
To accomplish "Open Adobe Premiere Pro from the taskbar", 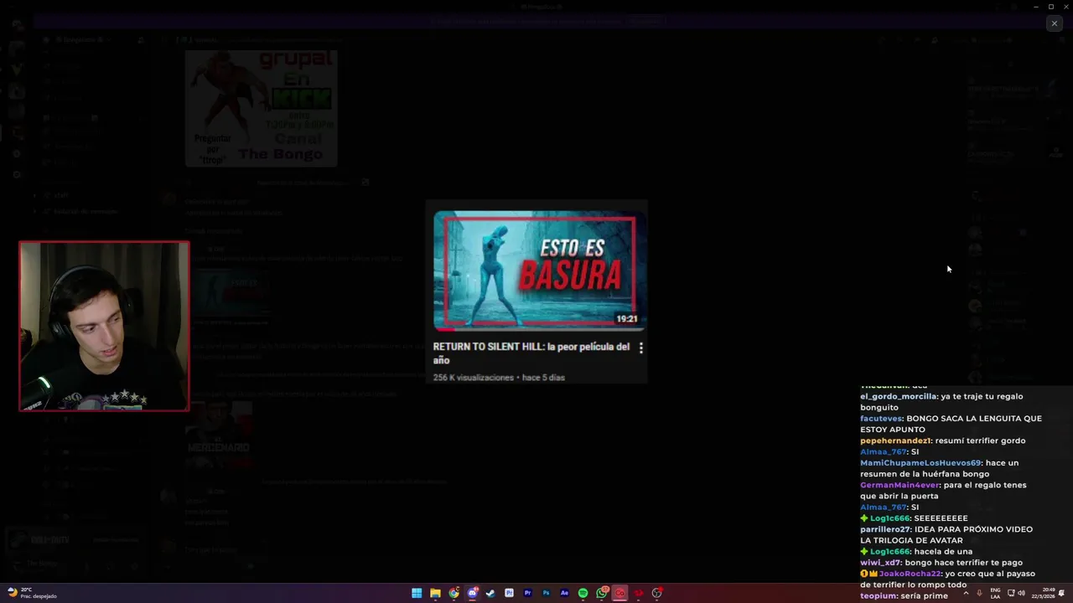I will (x=527, y=593).
